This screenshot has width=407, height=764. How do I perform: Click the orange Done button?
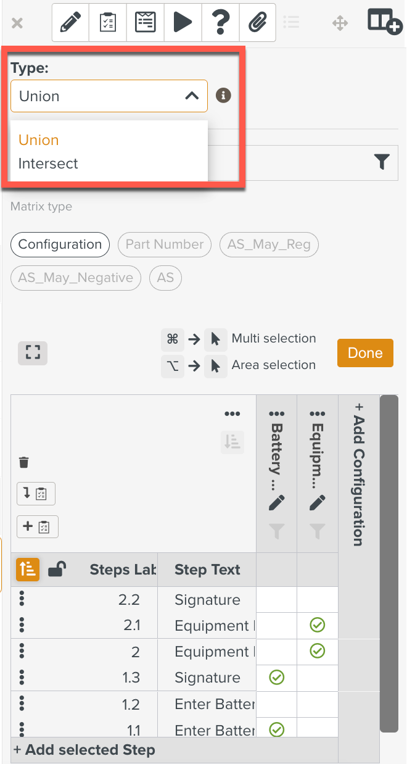point(365,353)
